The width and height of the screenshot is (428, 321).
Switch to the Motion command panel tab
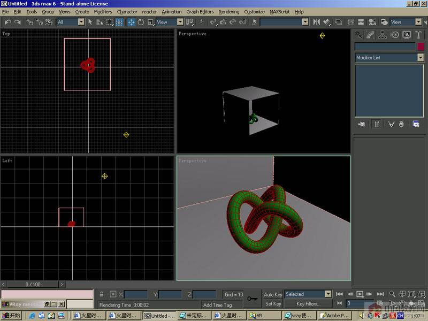(x=395, y=35)
